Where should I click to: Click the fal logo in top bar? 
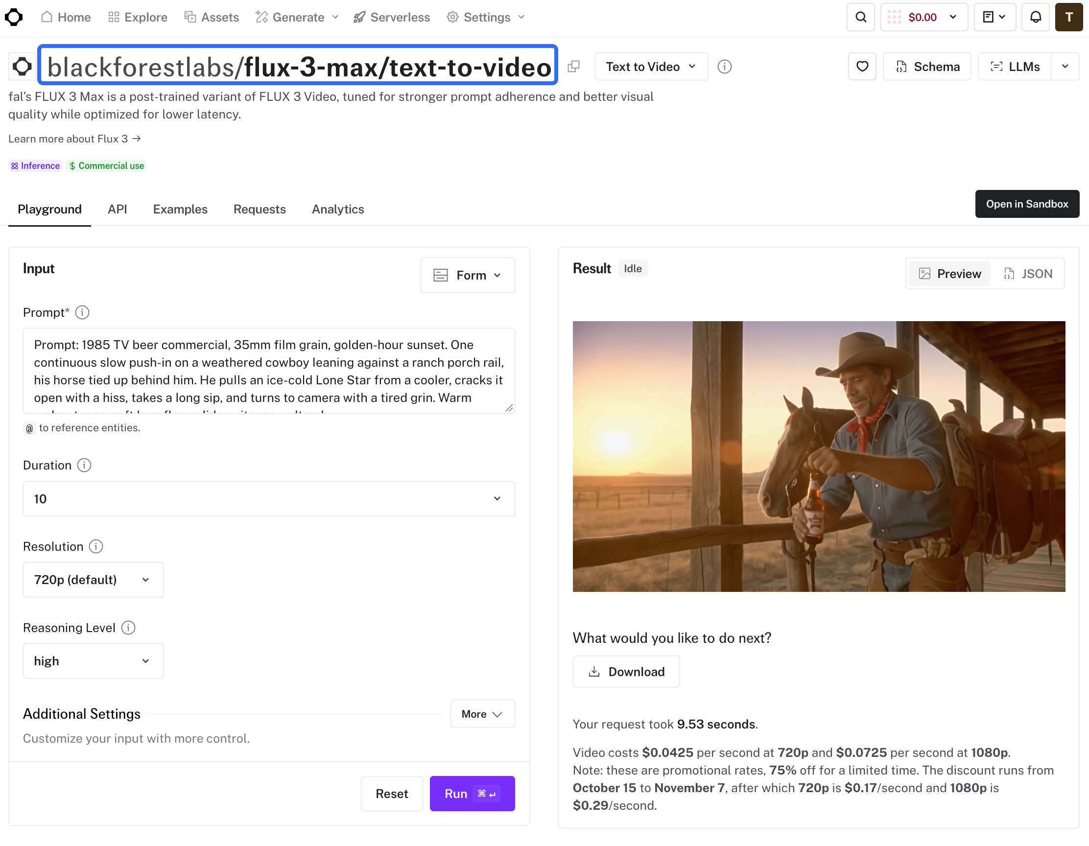14,18
